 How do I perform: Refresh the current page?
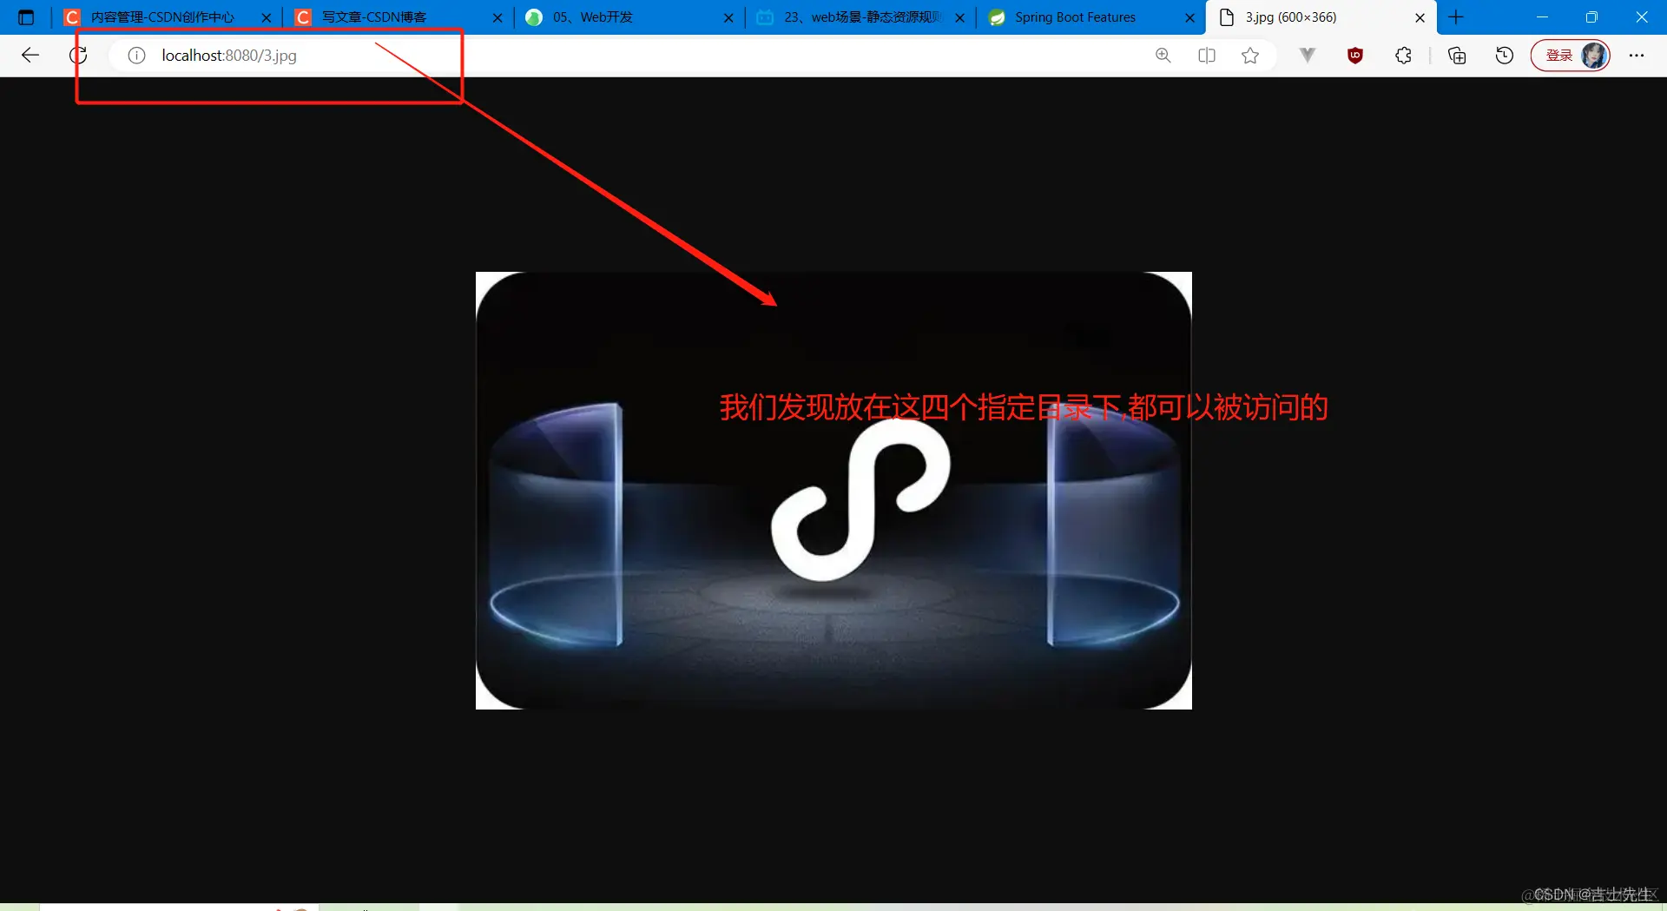click(78, 56)
